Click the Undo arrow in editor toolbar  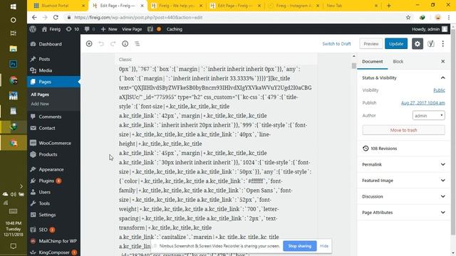point(101,44)
